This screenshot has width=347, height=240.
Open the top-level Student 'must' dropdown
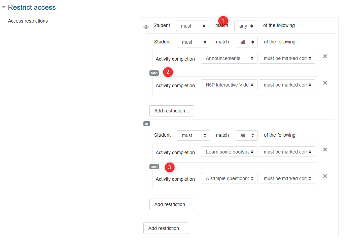coord(193,26)
